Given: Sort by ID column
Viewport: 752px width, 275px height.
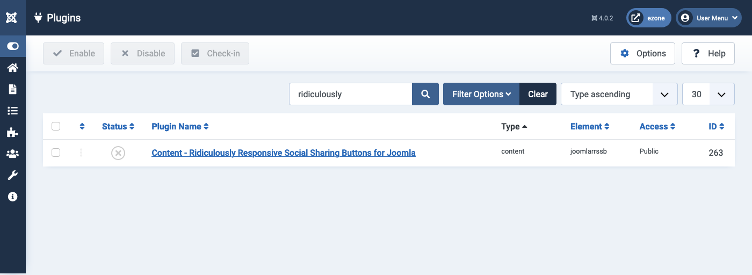Looking at the screenshot, I should pos(717,127).
